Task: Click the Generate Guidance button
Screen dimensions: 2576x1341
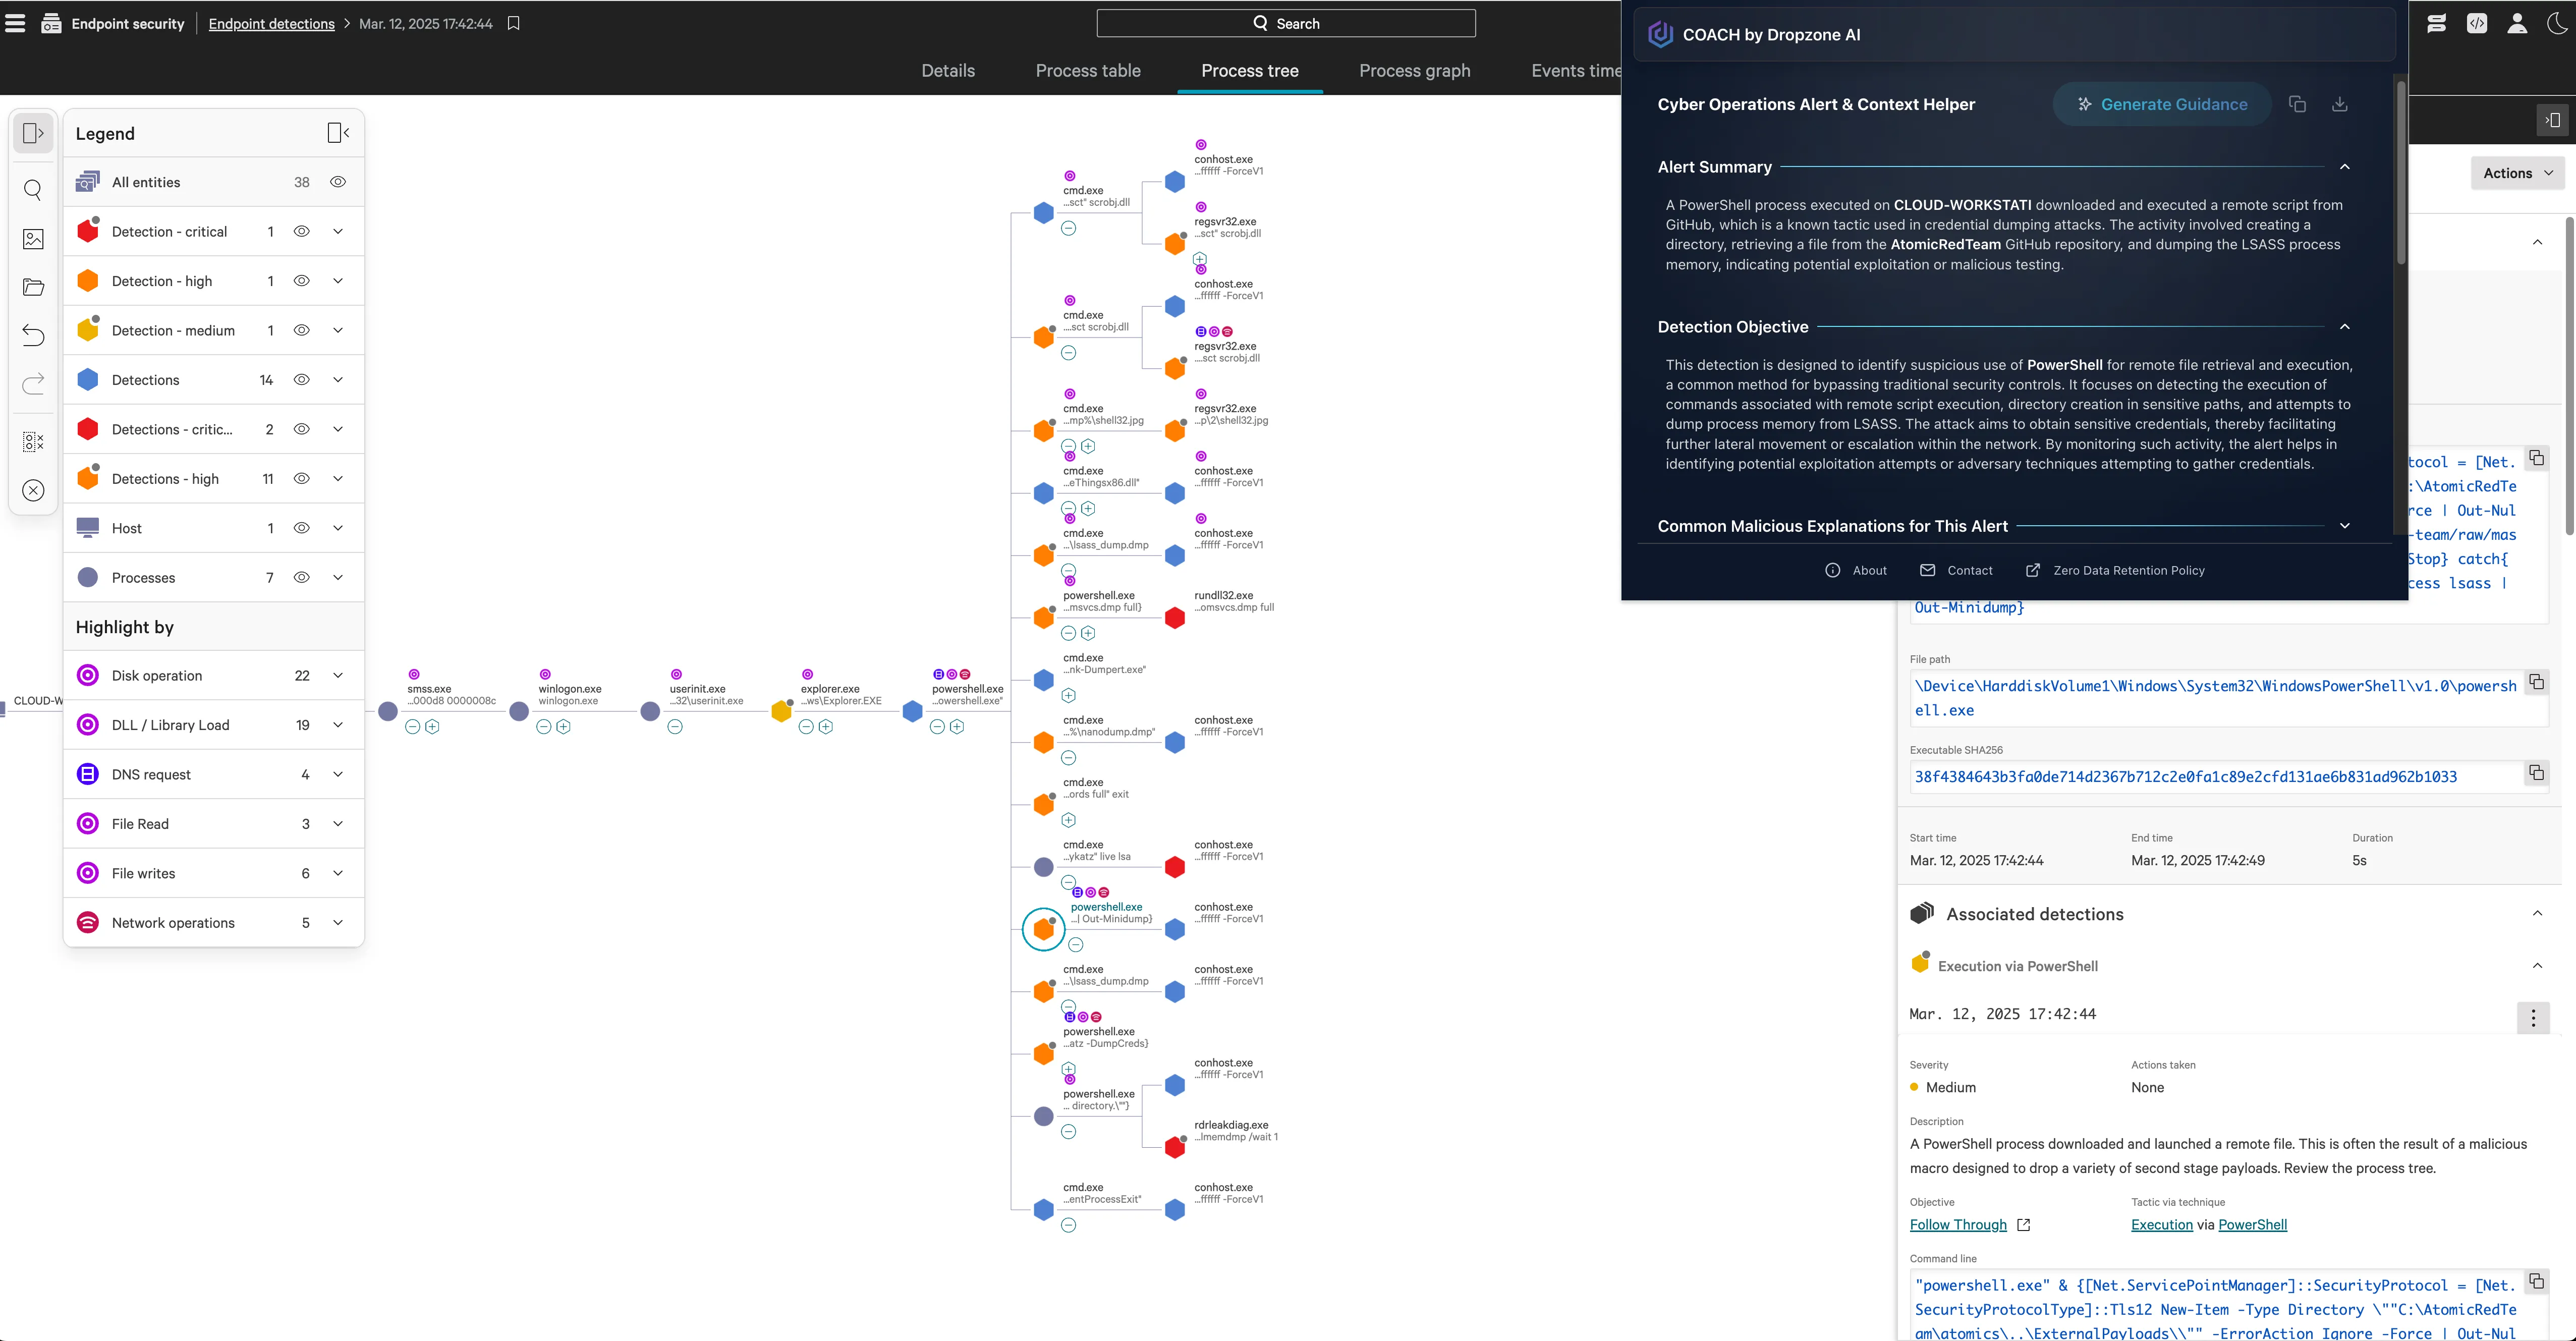Action: 2161,105
